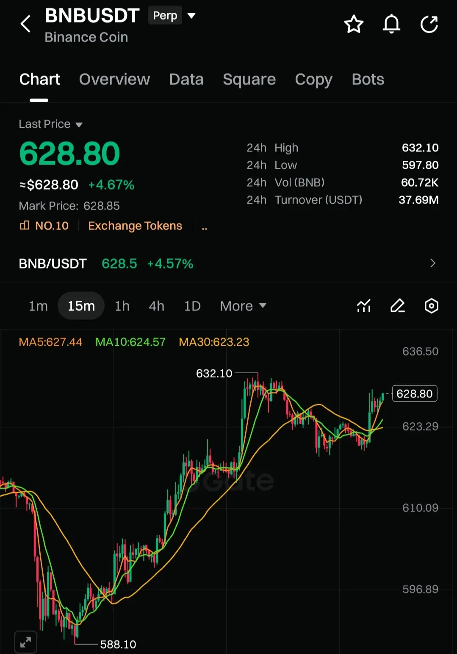457x654 pixels.
Task: Select the 1h timeframe
Action: 122,306
